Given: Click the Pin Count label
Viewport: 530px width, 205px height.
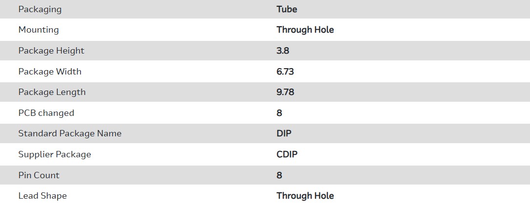Looking at the screenshot, I should pos(39,175).
